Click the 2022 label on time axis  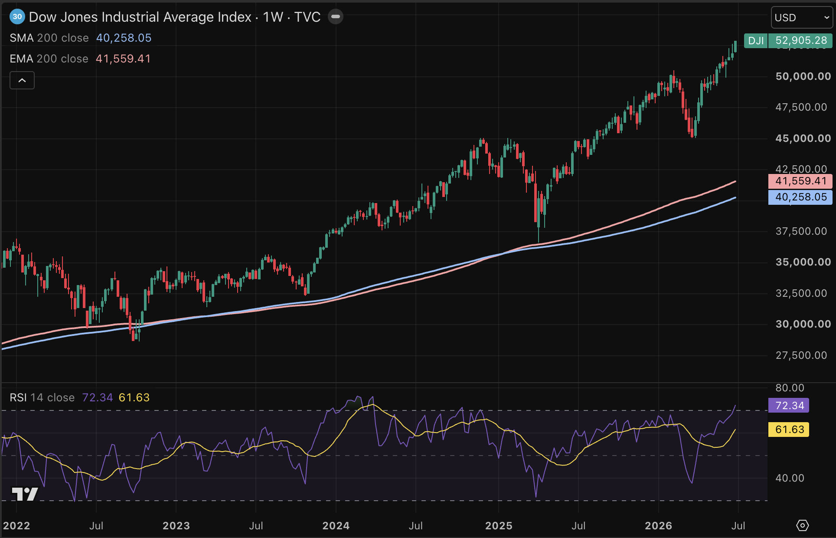[16, 526]
